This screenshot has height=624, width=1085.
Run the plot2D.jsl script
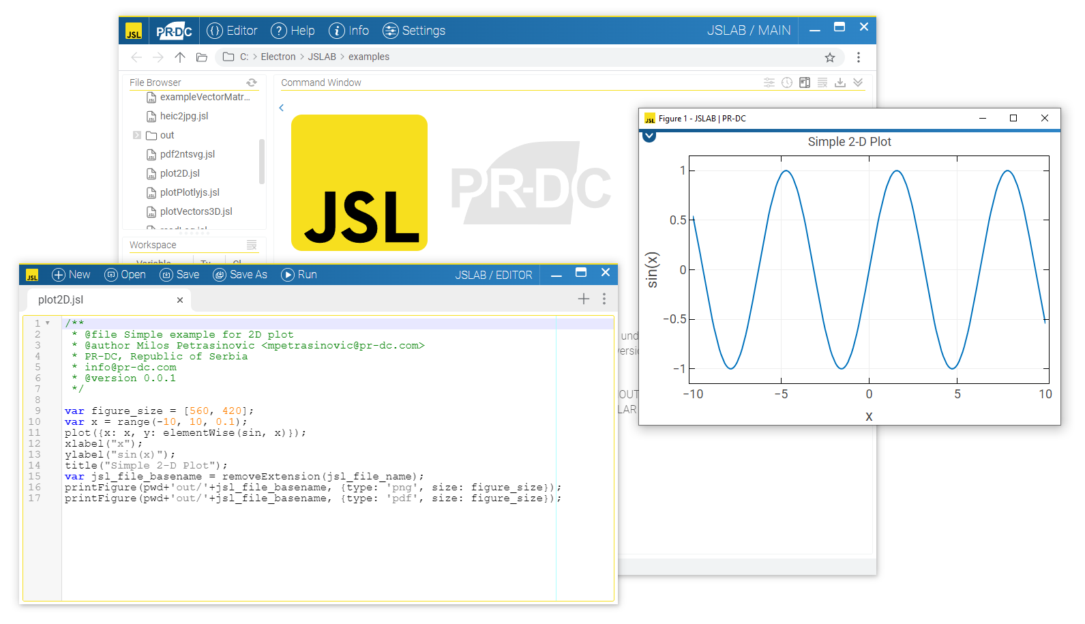299,275
